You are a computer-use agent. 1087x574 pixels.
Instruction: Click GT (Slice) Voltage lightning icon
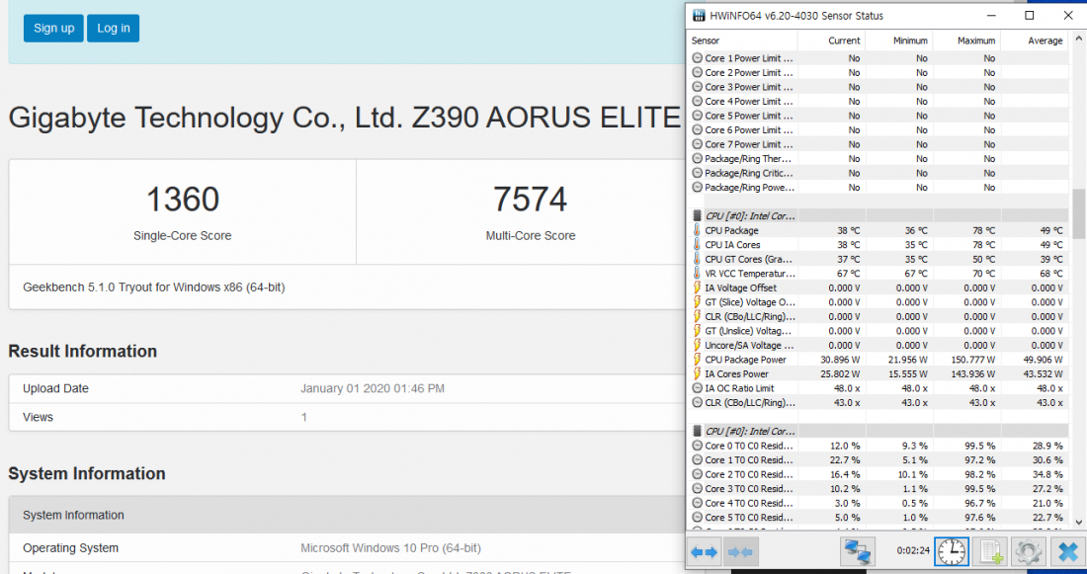click(x=698, y=302)
